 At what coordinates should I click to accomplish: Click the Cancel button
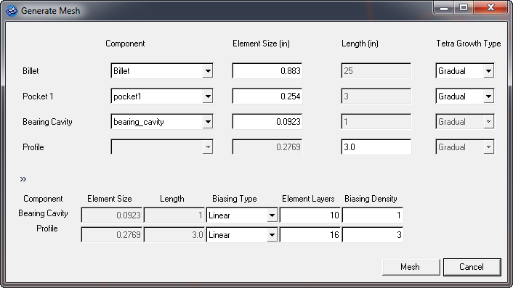pos(472,267)
